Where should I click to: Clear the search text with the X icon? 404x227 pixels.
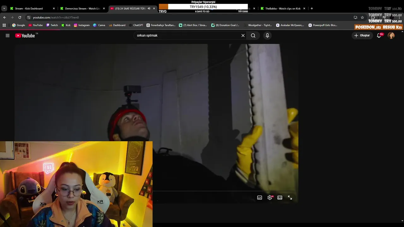[243, 36]
